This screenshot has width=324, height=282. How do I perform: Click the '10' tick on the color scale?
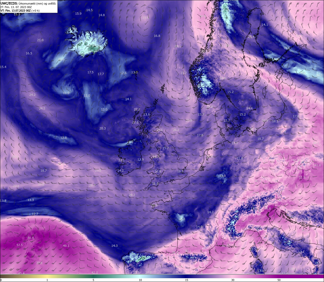[140, 280]
